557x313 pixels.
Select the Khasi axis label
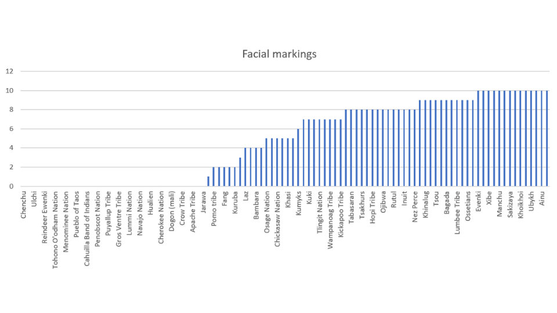pyautogui.click(x=288, y=199)
